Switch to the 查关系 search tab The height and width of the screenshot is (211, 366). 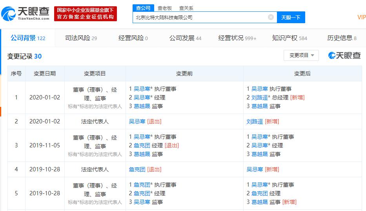(x=186, y=8)
